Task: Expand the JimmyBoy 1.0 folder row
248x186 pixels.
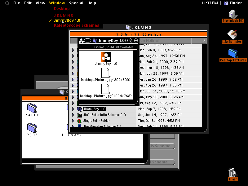Action: pos(73,109)
